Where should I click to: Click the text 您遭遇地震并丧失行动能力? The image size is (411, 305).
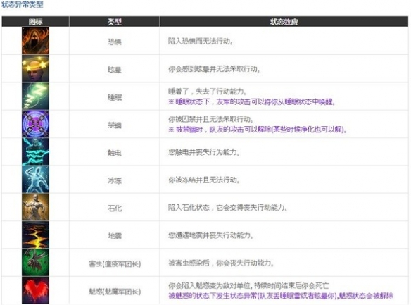210,235
